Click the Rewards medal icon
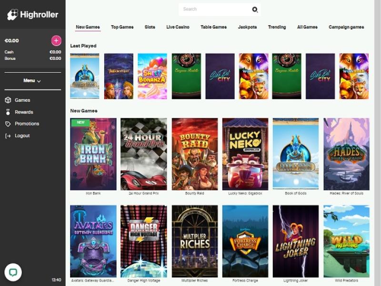Image resolution: width=381 pixels, height=286 pixels. point(8,112)
